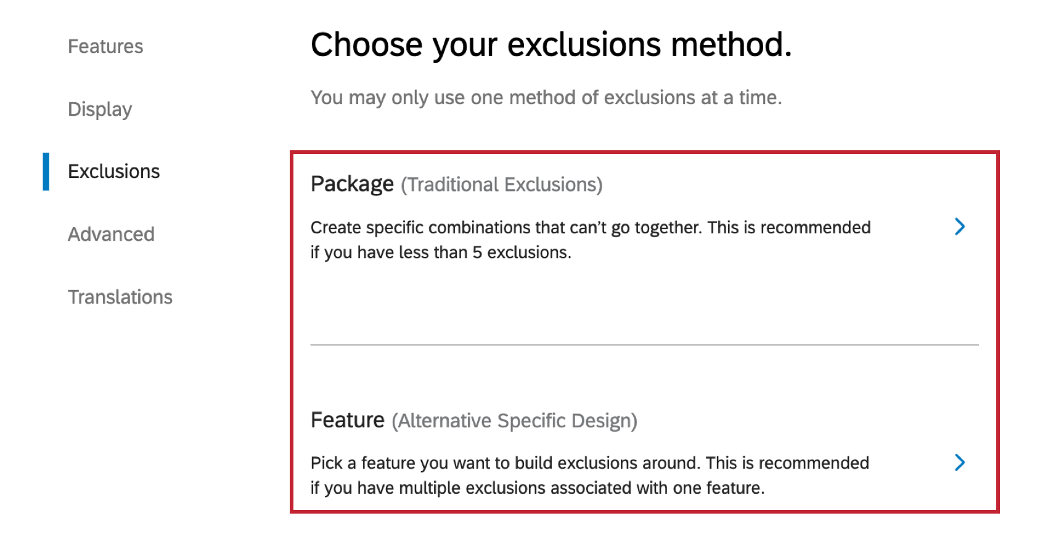Open Feature (Alternative Specific Design) via right arrow
1048x537 pixels.
(x=960, y=463)
